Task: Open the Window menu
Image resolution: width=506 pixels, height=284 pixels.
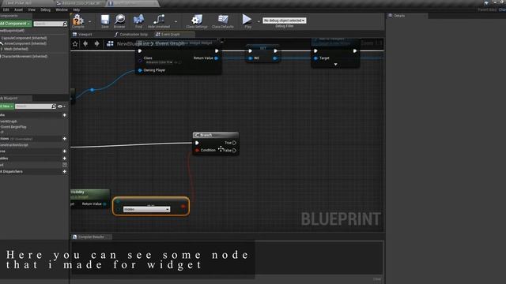Action: pos(62,10)
